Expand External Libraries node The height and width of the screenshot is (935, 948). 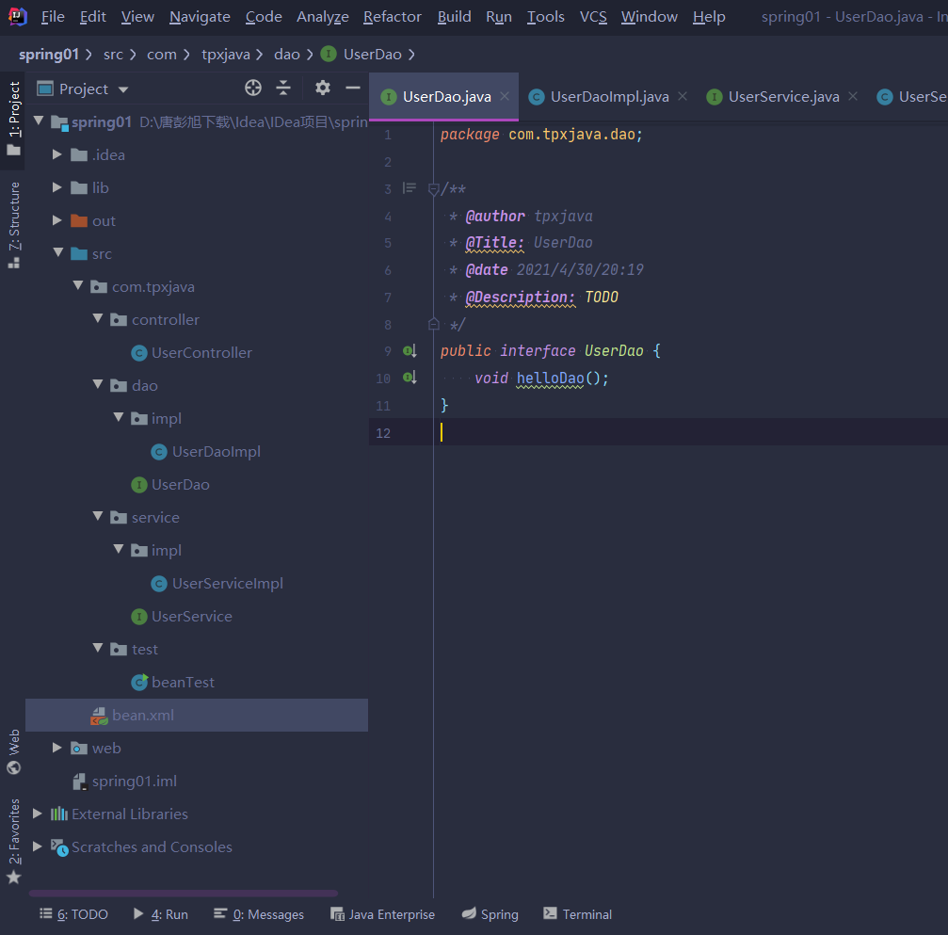tap(37, 814)
